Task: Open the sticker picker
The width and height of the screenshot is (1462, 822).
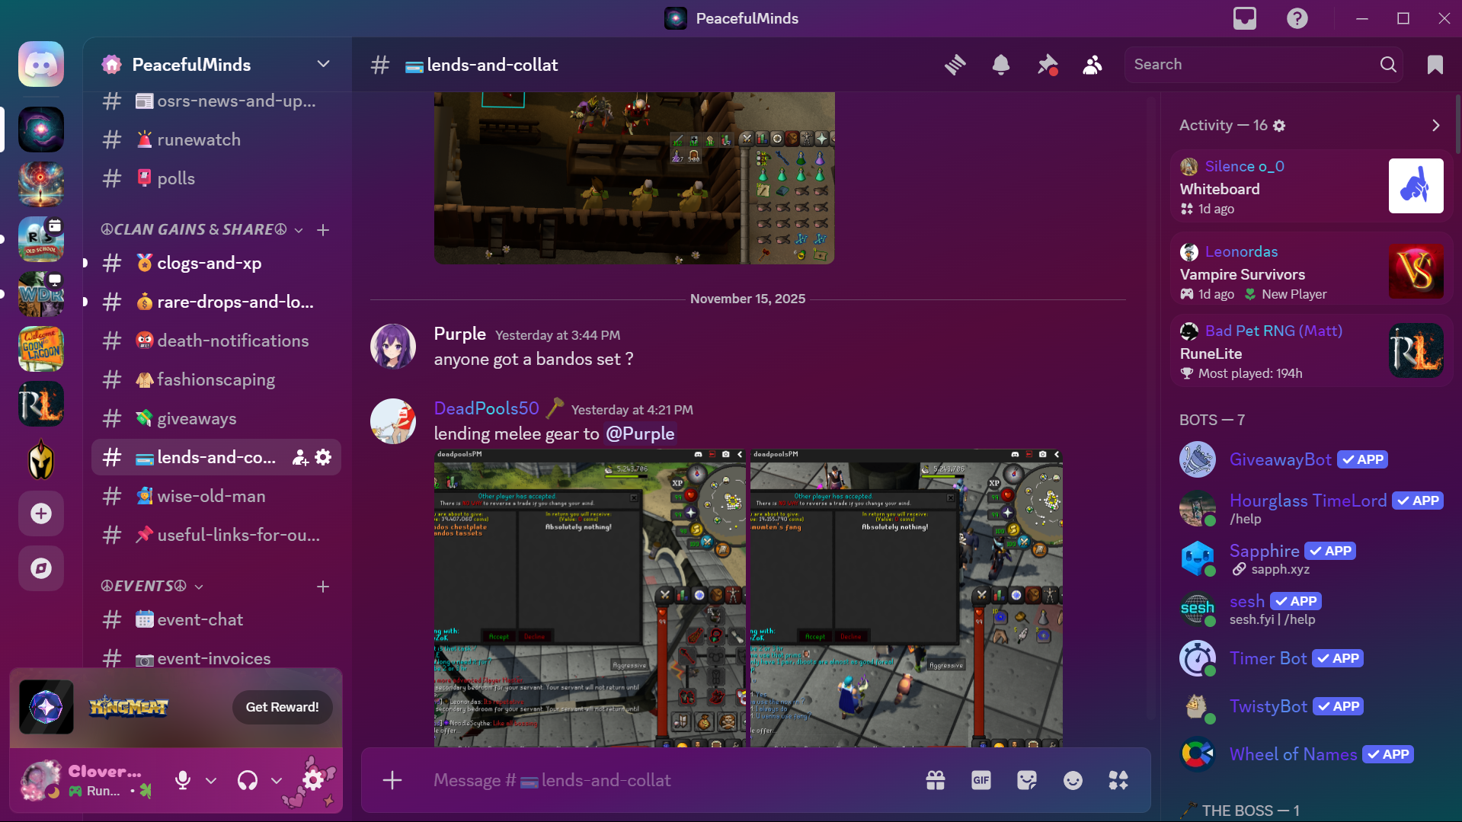Action: click(x=1027, y=780)
